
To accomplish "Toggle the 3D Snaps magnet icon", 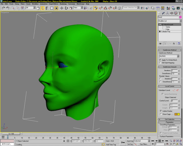I will (101, 8).
